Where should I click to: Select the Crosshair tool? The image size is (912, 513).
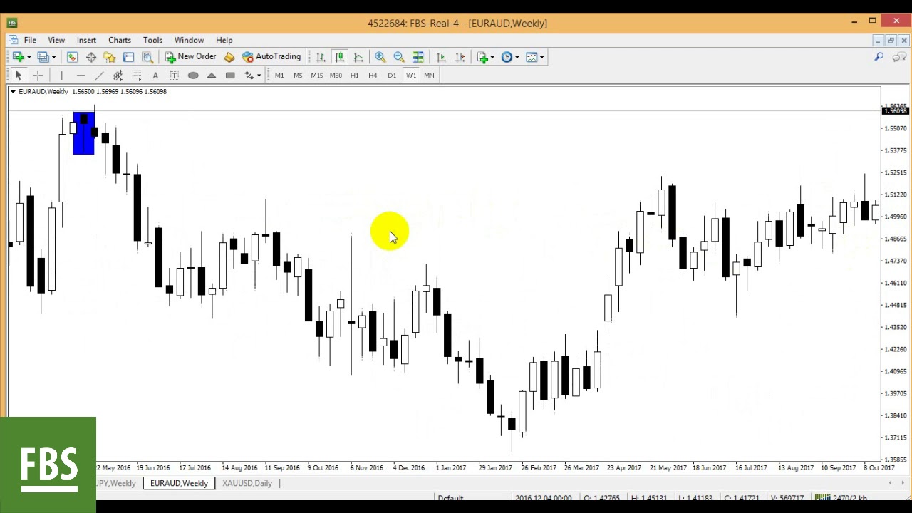38,76
